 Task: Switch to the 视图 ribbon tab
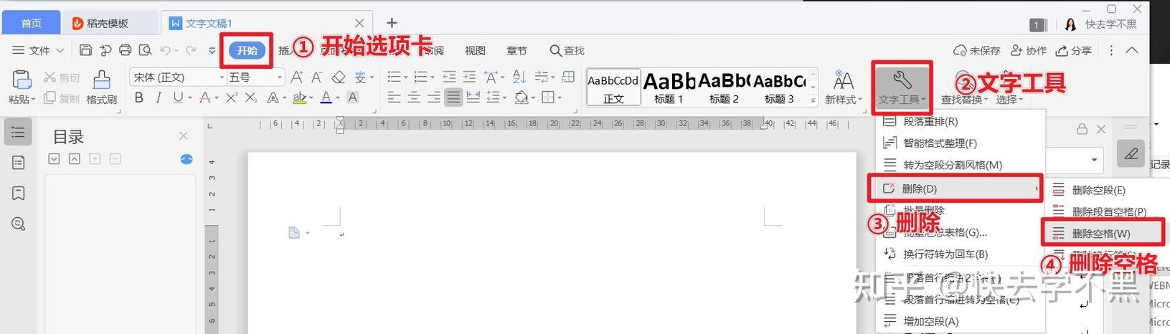point(475,50)
